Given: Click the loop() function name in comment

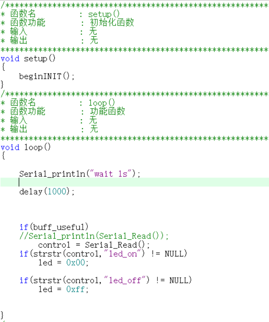Looking at the screenshot, I should point(102,103).
